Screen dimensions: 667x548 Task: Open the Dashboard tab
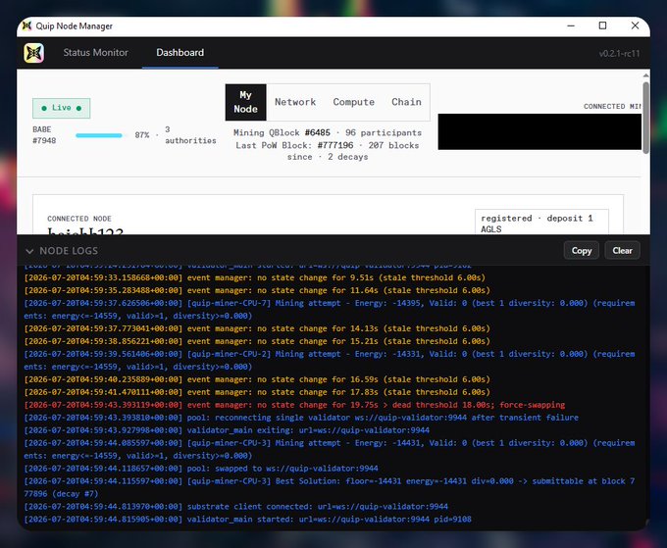tap(180, 52)
